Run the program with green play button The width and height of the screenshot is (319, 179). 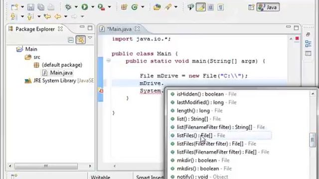[x=85, y=7]
